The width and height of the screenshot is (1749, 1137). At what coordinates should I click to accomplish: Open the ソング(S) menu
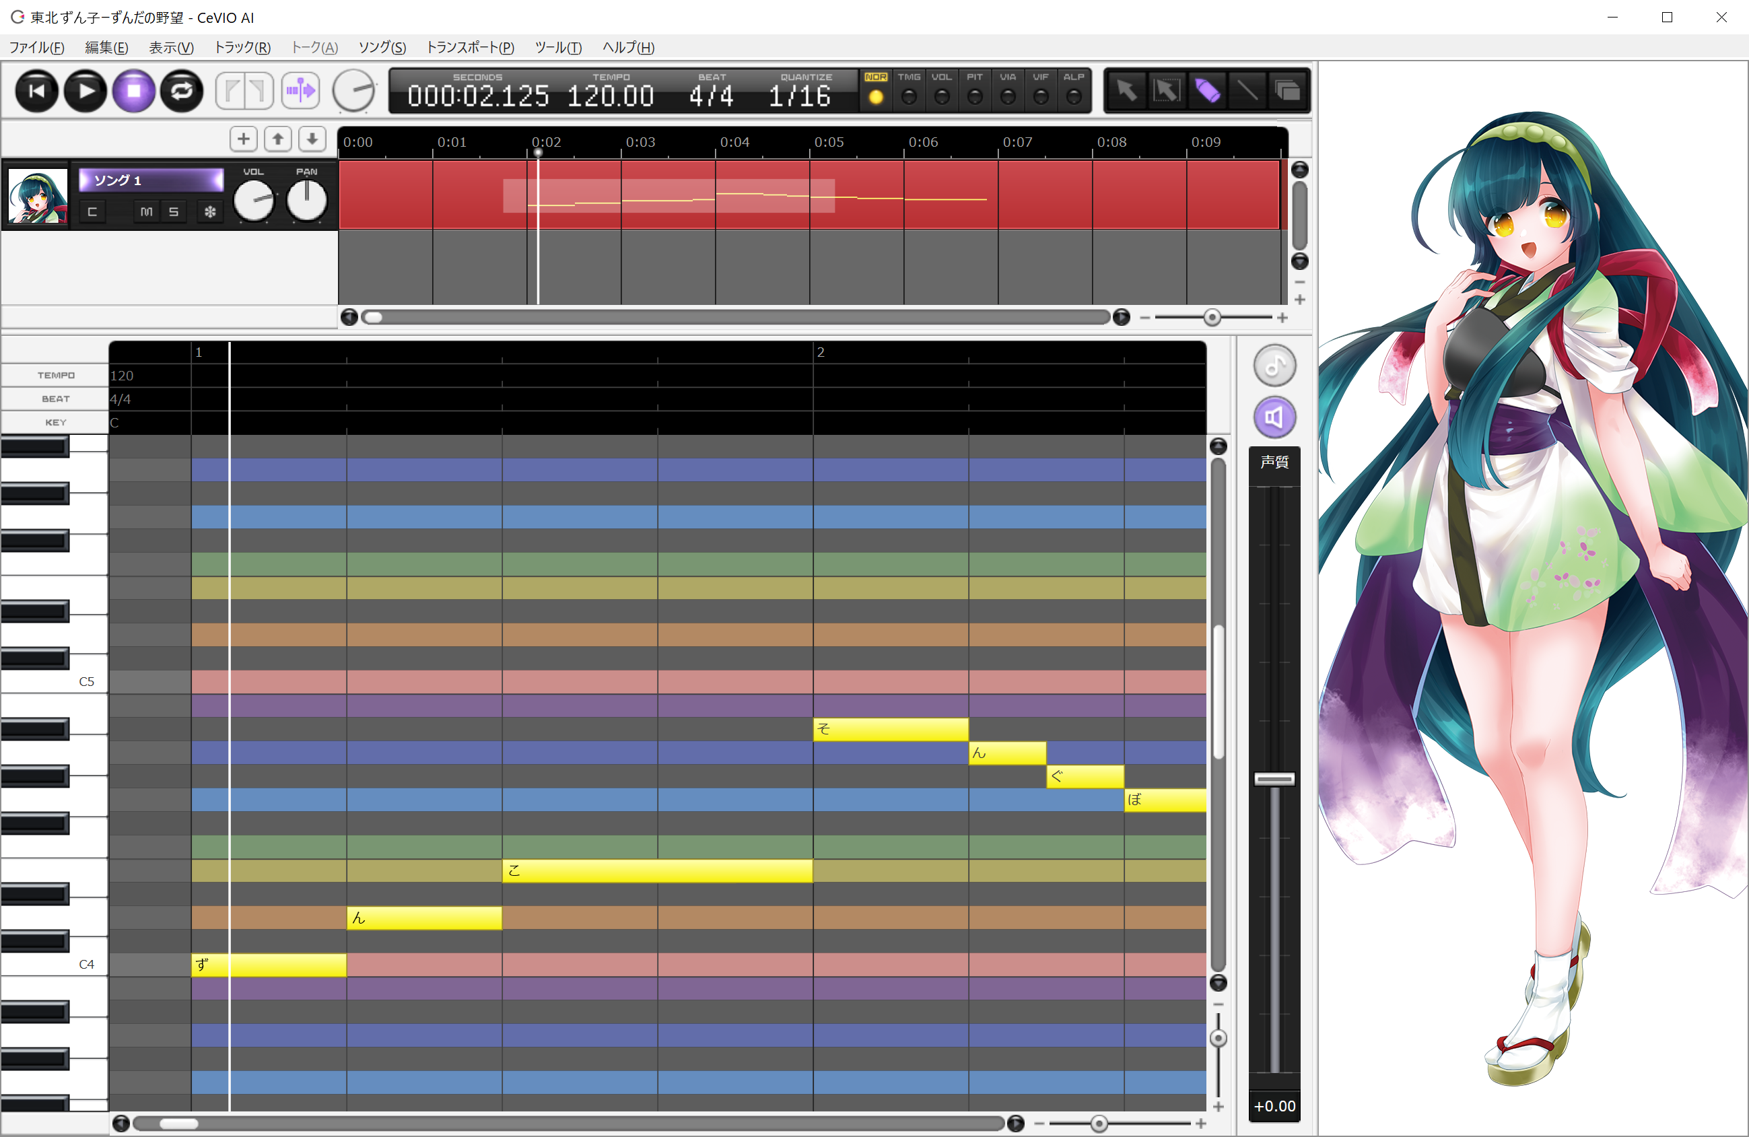382,48
